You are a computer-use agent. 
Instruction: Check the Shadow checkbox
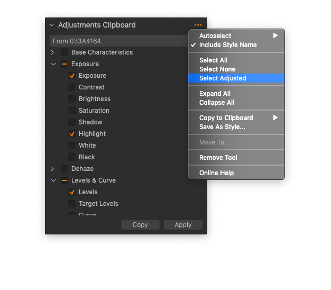pyautogui.click(x=72, y=122)
